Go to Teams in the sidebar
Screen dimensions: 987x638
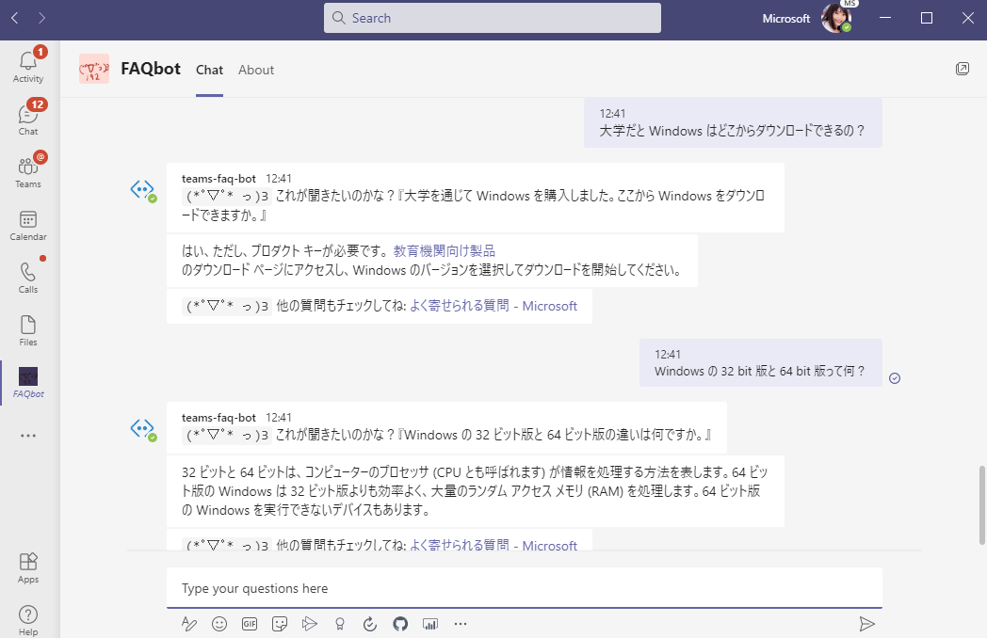28,172
